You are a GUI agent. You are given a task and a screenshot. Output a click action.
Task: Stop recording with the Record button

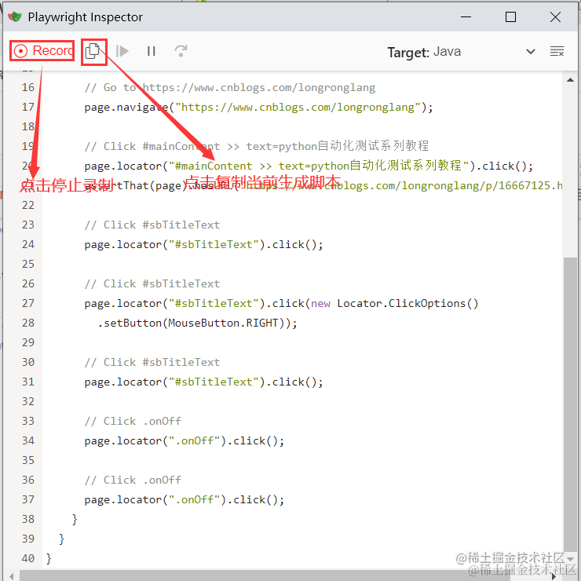tap(42, 51)
